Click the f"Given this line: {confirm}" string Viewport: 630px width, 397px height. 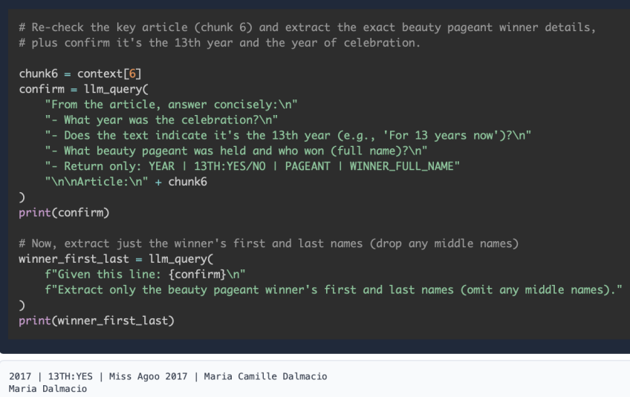click(x=145, y=275)
